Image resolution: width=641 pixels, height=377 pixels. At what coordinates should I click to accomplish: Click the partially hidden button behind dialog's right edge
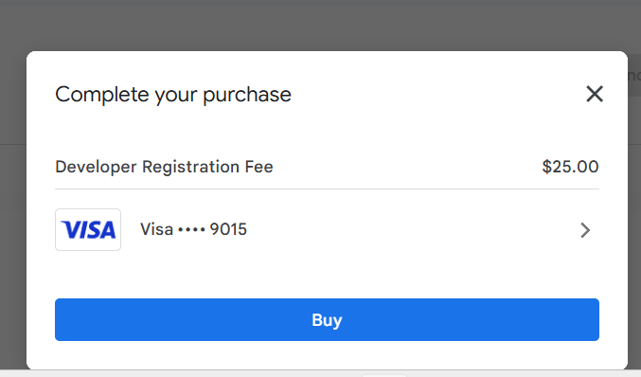click(634, 76)
